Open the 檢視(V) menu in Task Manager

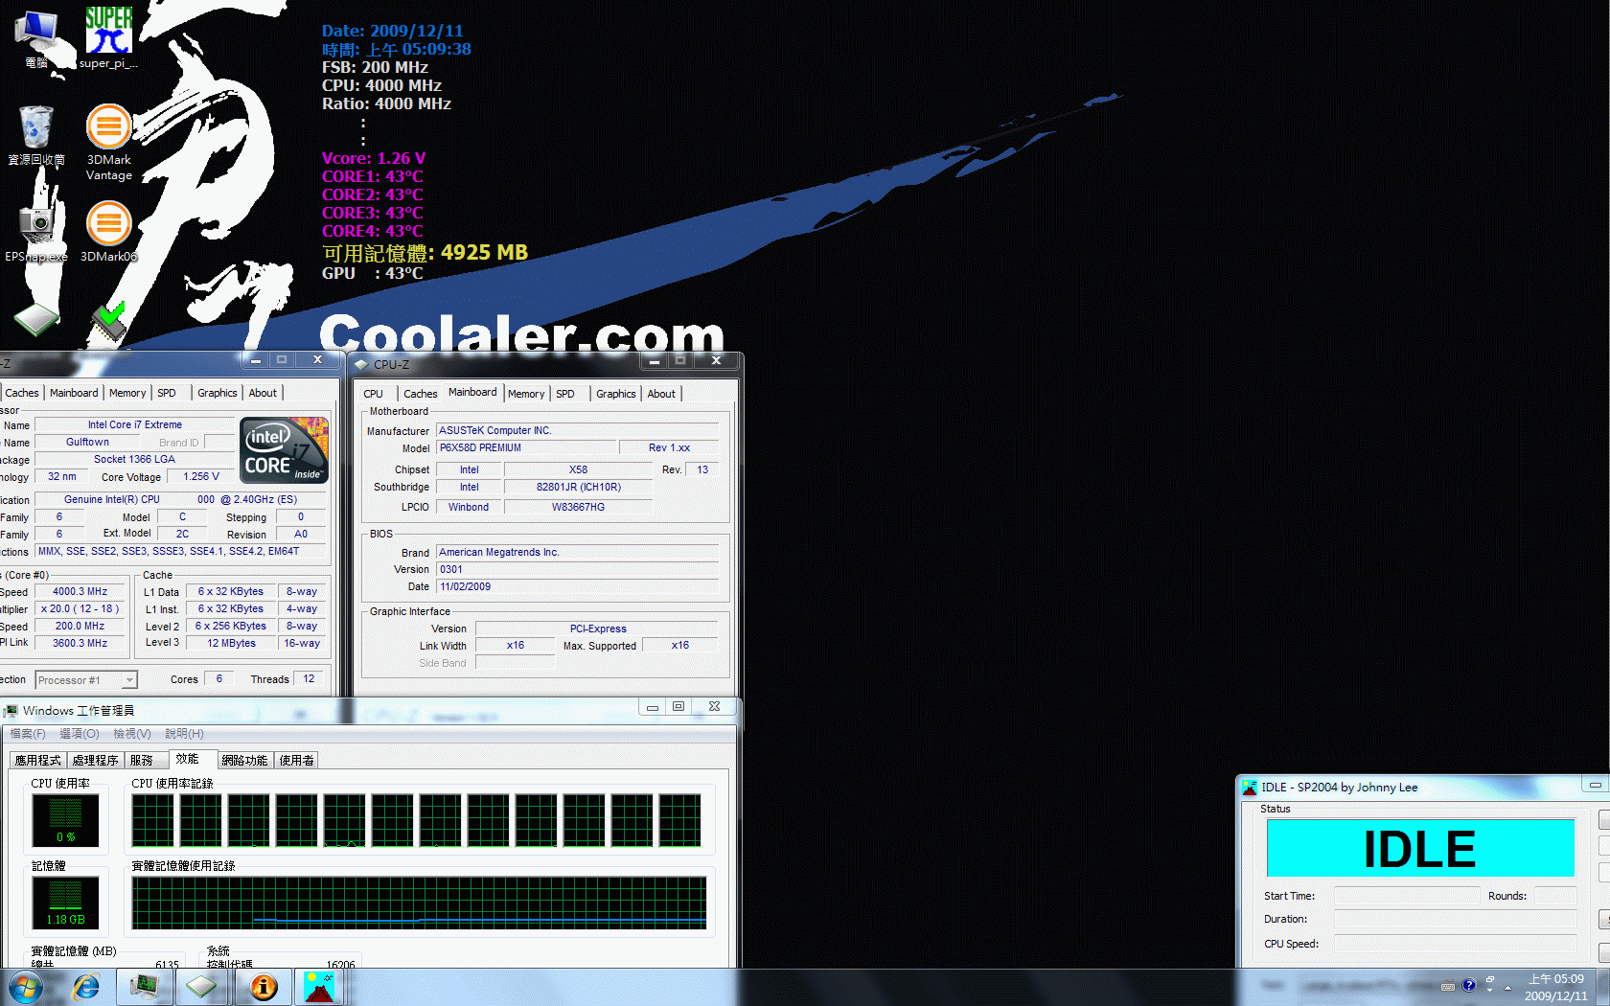tap(132, 734)
